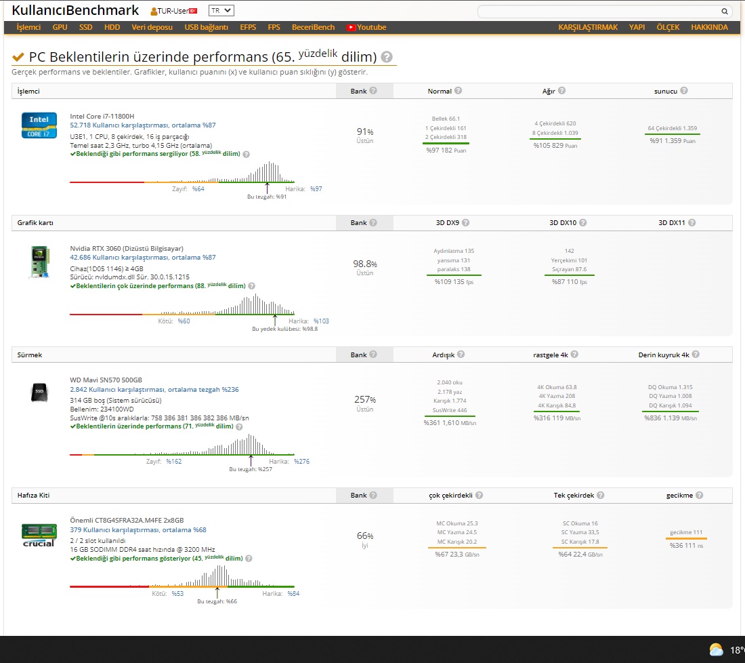Open the ÖLÇEK page
This screenshot has width=745, height=663.
(x=668, y=28)
